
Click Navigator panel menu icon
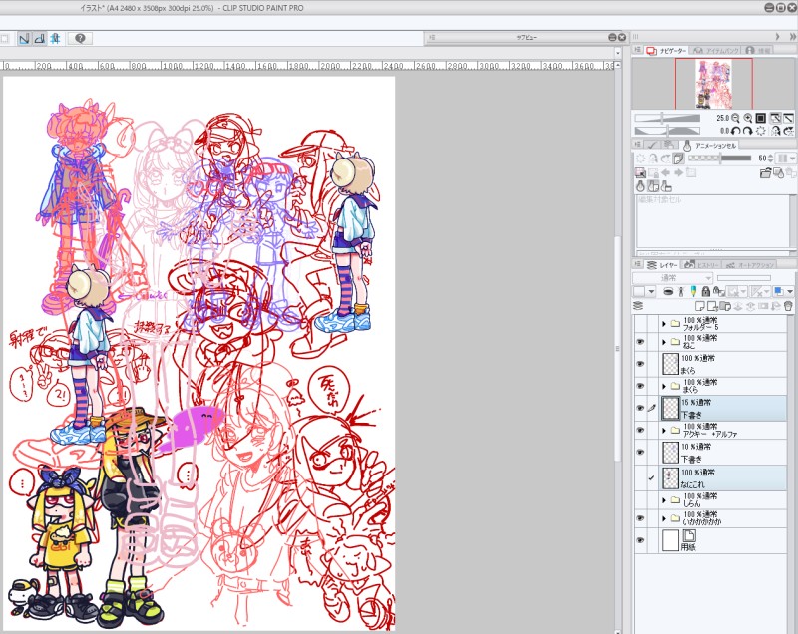point(637,50)
